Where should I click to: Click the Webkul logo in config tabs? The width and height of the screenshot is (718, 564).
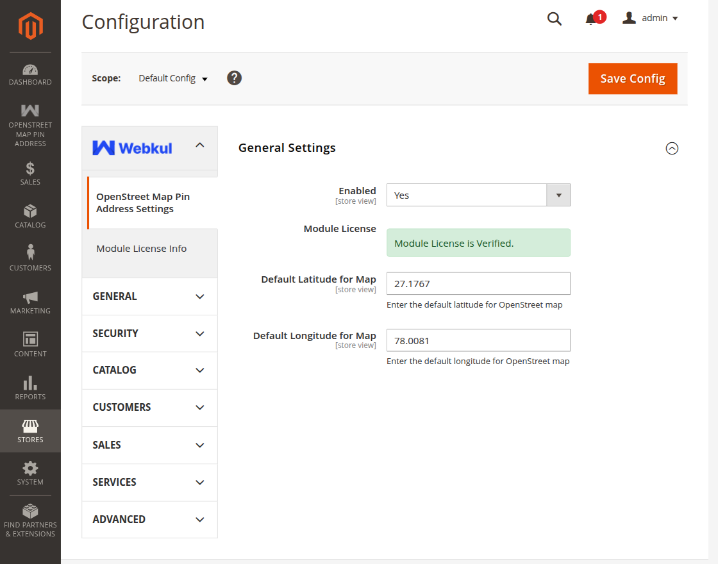point(132,148)
